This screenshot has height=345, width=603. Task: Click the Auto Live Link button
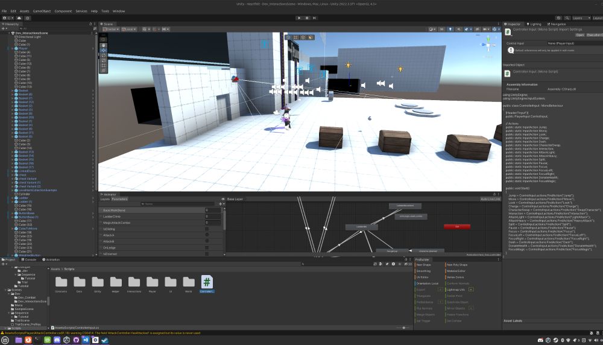tap(490, 199)
